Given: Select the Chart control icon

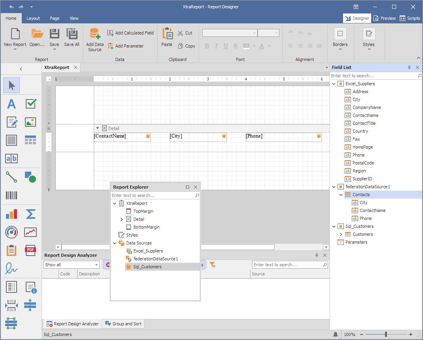Looking at the screenshot, I should (x=11, y=214).
